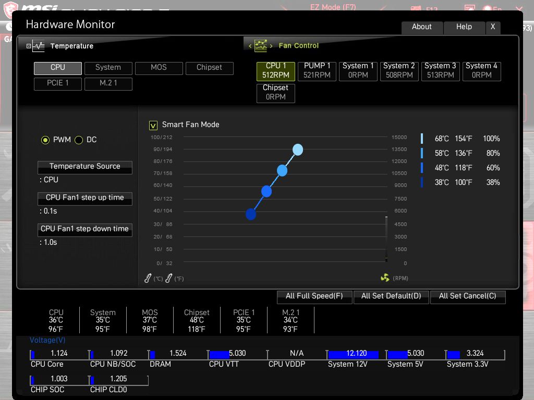Select the CPU temperature button
This screenshot has width=534, height=400.
point(58,68)
